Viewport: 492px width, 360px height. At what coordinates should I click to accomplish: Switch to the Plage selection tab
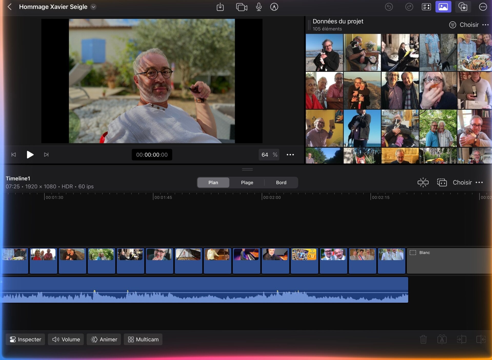click(247, 182)
